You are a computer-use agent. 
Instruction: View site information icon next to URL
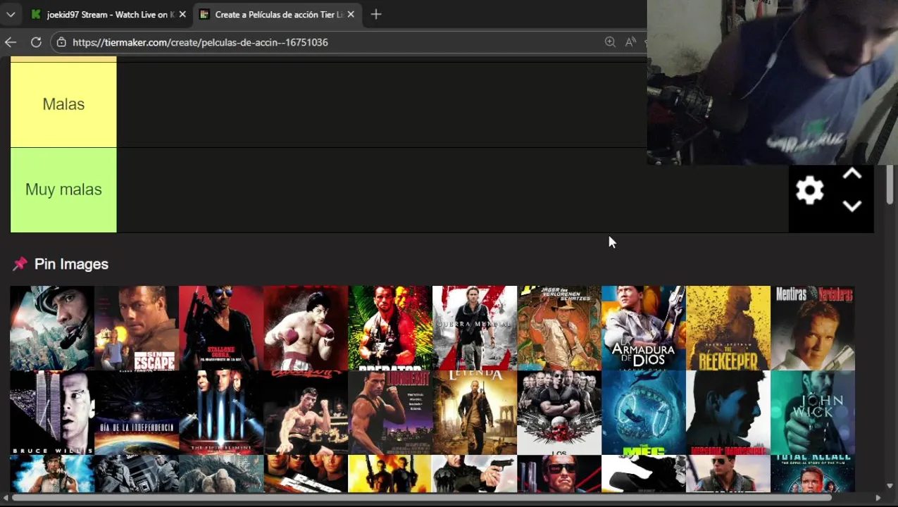click(x=61, y=42)
